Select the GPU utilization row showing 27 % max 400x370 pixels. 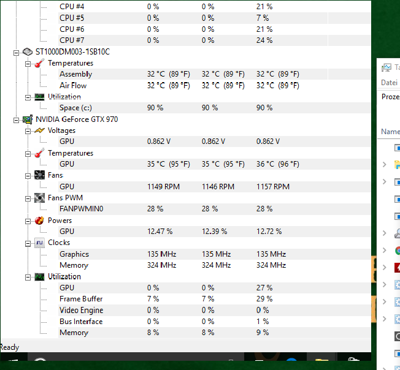[x=214, y=288]
